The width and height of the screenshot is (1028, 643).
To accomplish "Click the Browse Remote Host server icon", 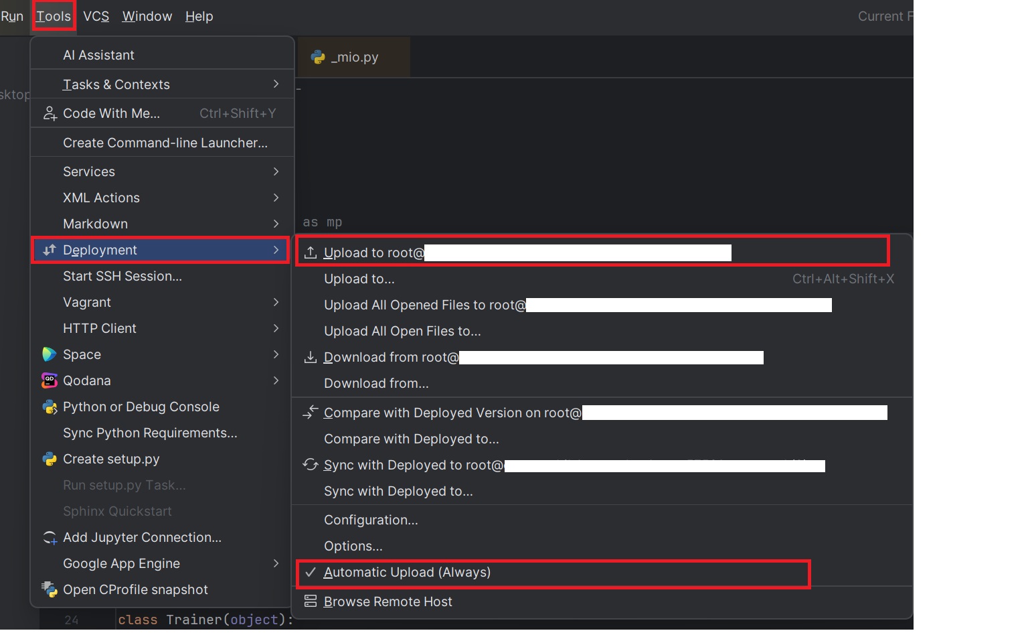I will tap(311, 601).
